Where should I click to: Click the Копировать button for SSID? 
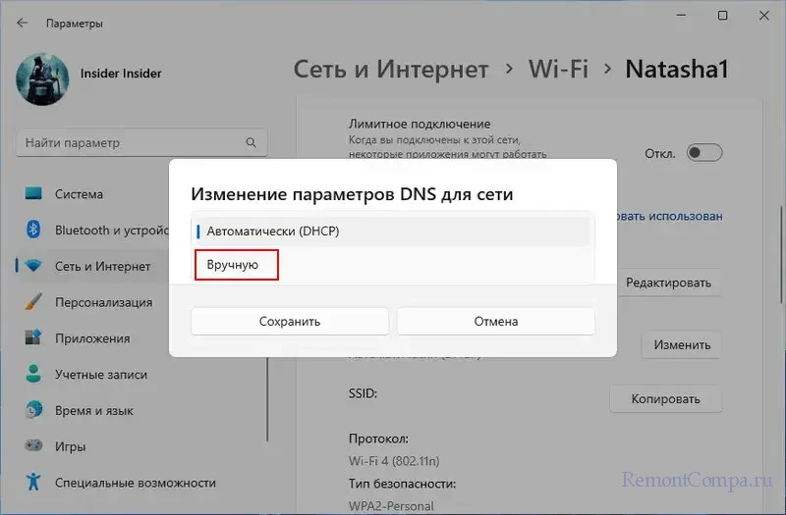[665, 399]
